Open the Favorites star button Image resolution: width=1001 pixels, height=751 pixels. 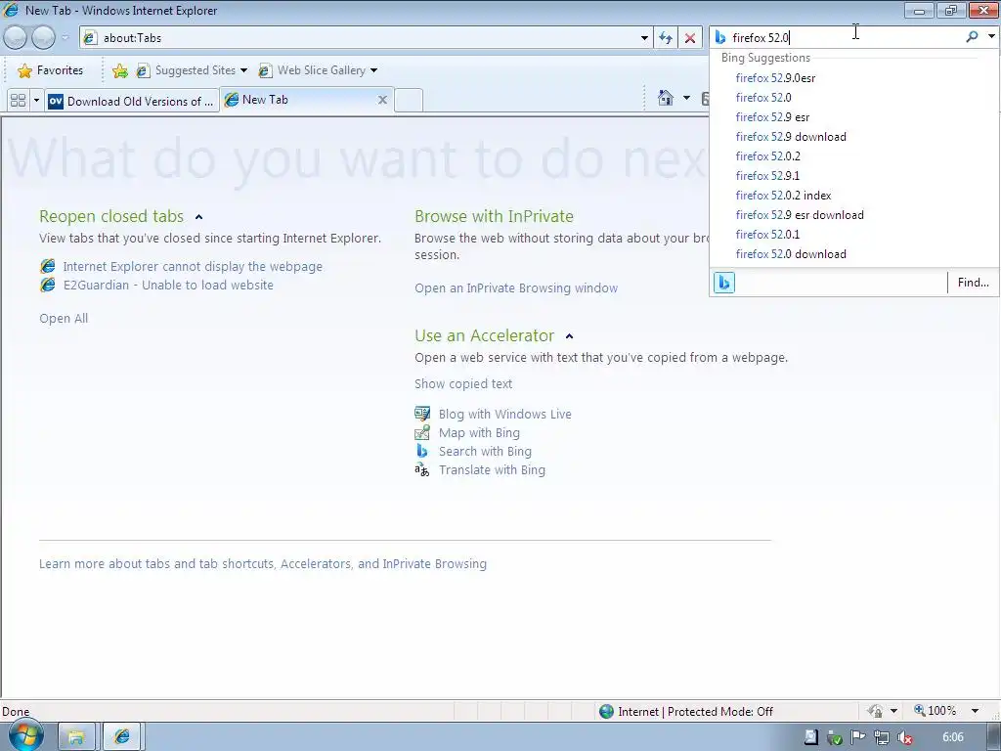(x=51, y=70)
